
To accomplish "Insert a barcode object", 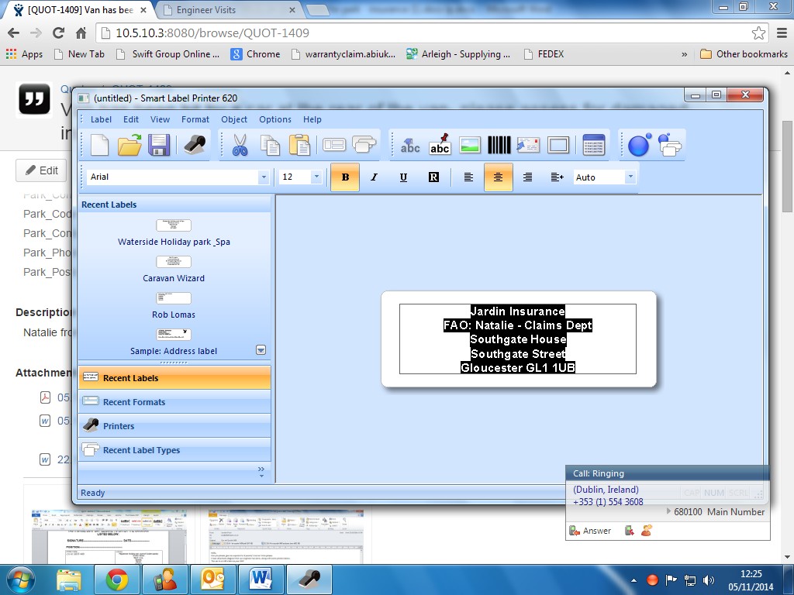I will pos(499,145).
